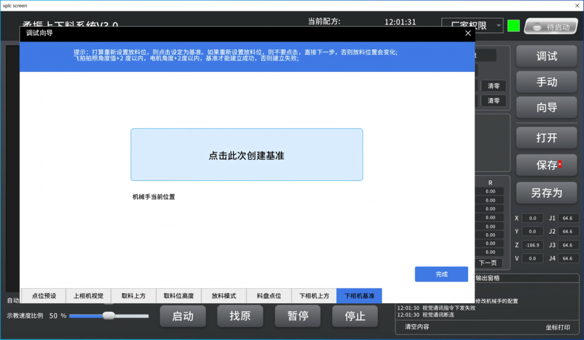
Task: Close the xplc screen window
Action: pos(577,5)
